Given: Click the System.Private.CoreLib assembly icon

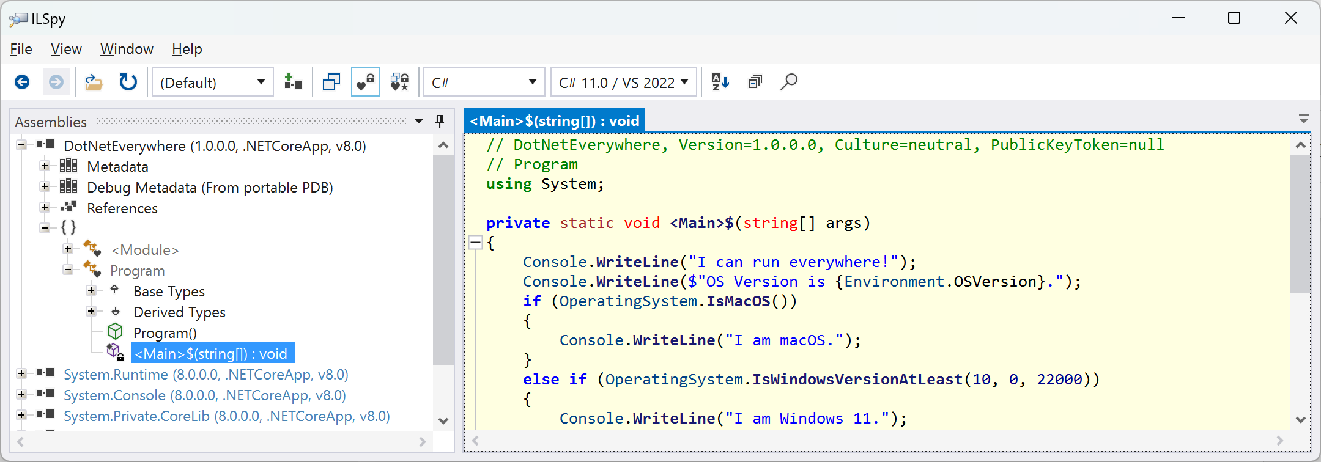Looking at the screenshot, I should point(45,414).
